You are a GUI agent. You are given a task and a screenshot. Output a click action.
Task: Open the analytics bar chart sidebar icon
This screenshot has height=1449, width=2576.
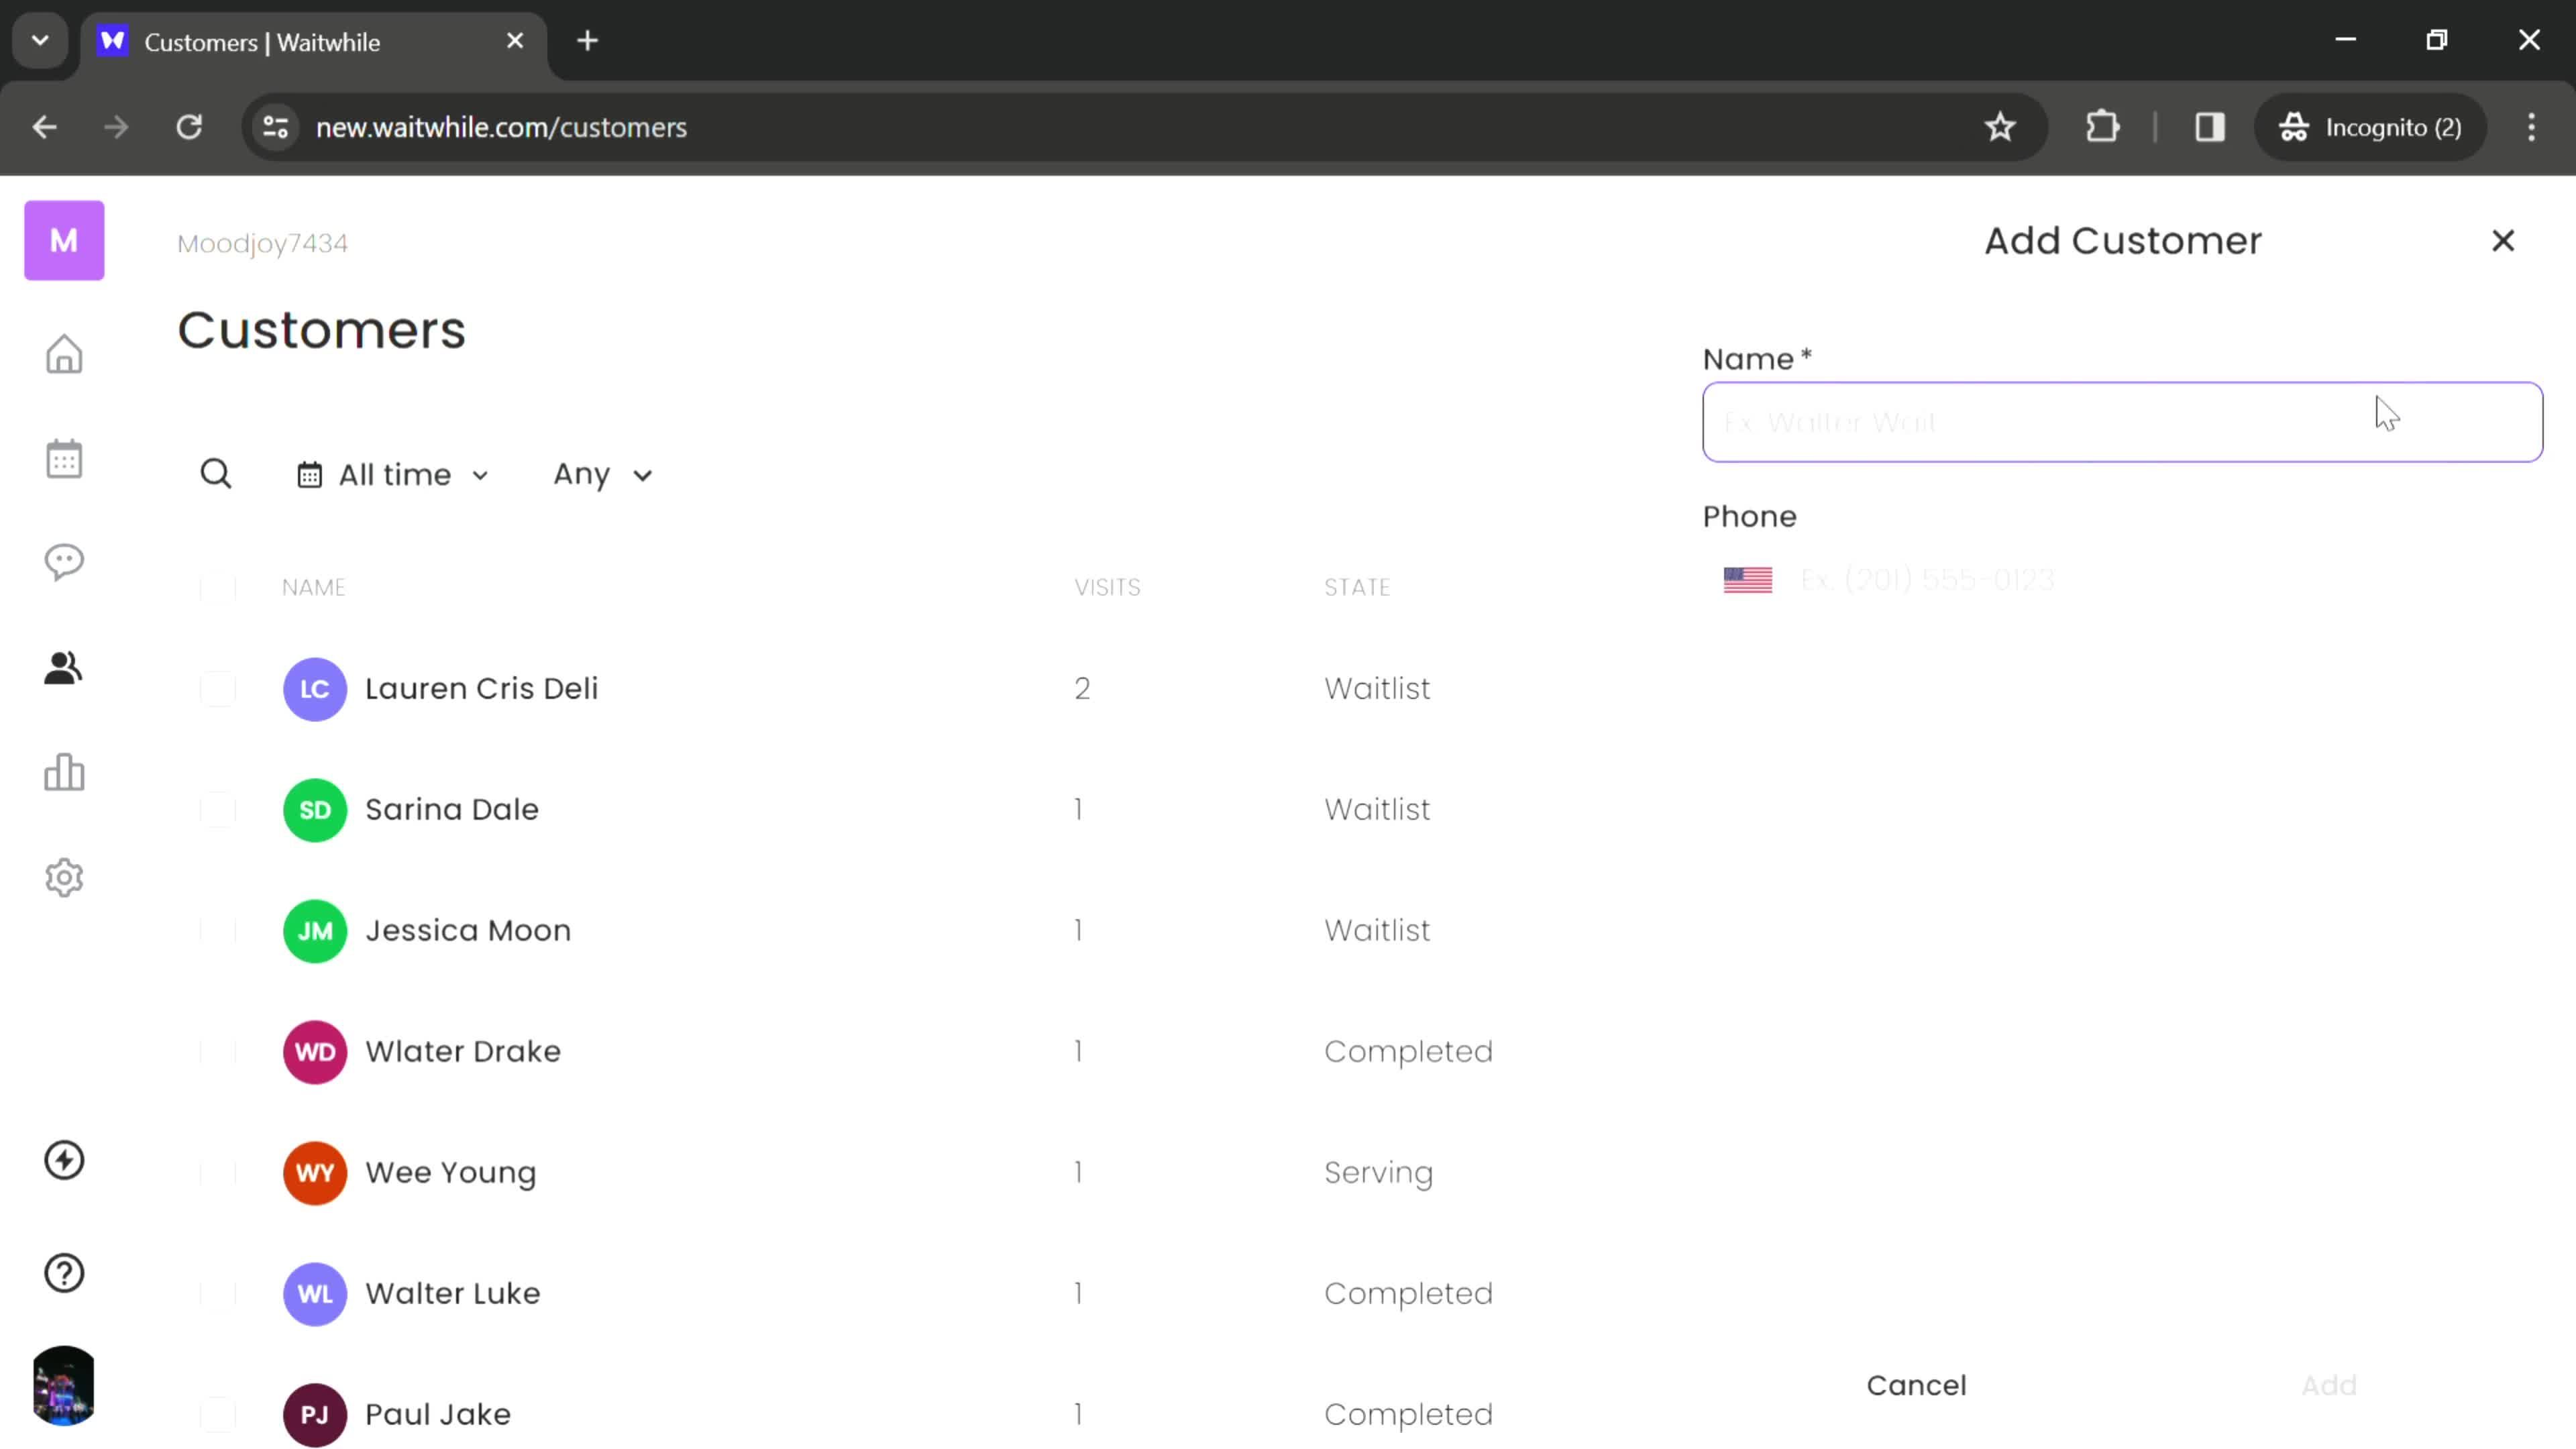tap(64, 772)
